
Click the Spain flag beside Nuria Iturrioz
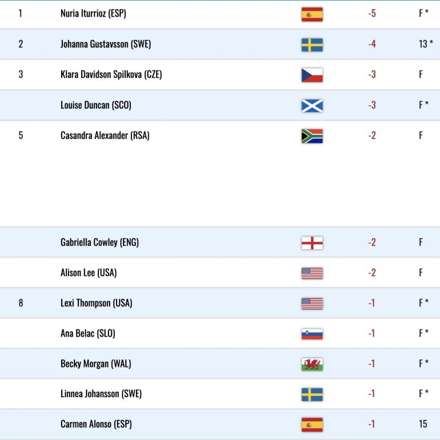[x=312, y=14]
